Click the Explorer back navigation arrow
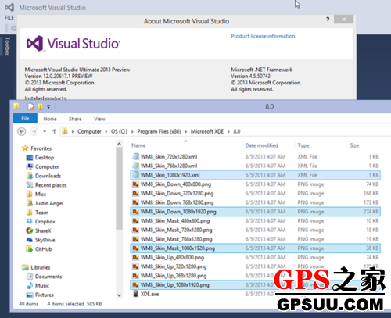This screenshot has width=391, height=318. point(22,131)
